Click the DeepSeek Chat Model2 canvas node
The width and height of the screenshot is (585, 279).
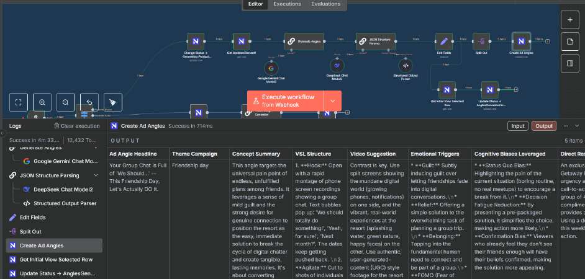(x=337, y=66)
